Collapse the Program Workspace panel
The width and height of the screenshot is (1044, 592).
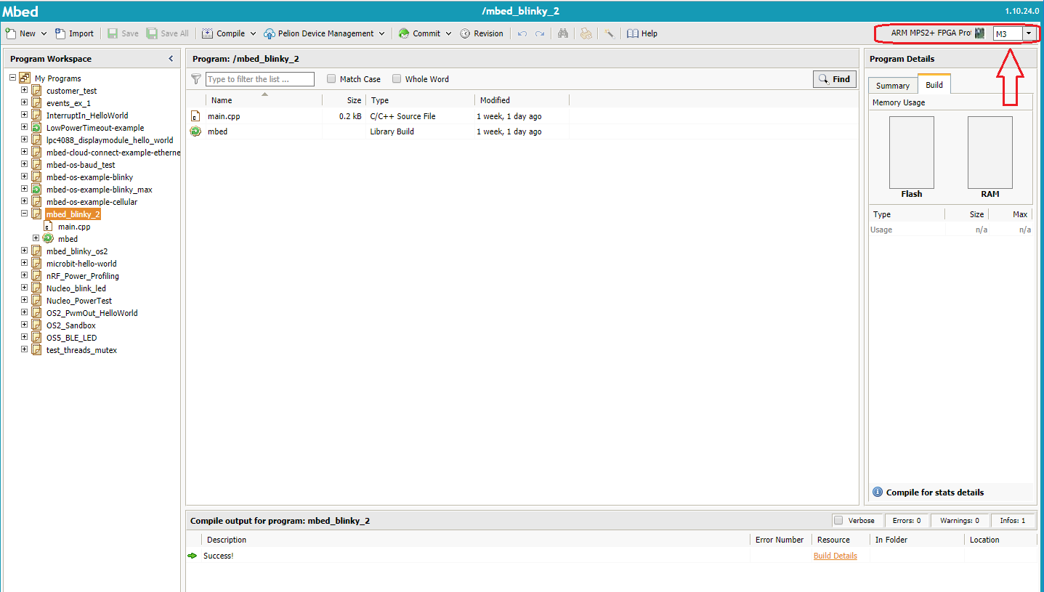(x=171, y=59)
